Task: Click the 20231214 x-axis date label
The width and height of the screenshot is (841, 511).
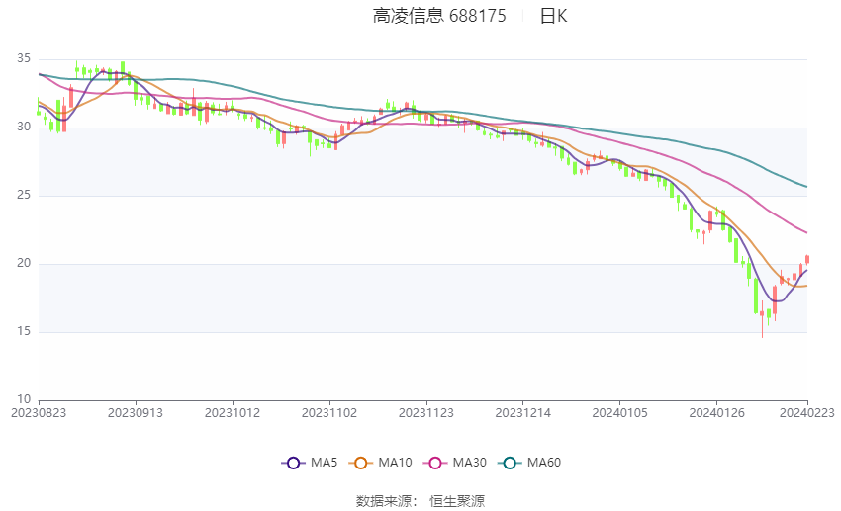Action: click(x=523, y=413)
